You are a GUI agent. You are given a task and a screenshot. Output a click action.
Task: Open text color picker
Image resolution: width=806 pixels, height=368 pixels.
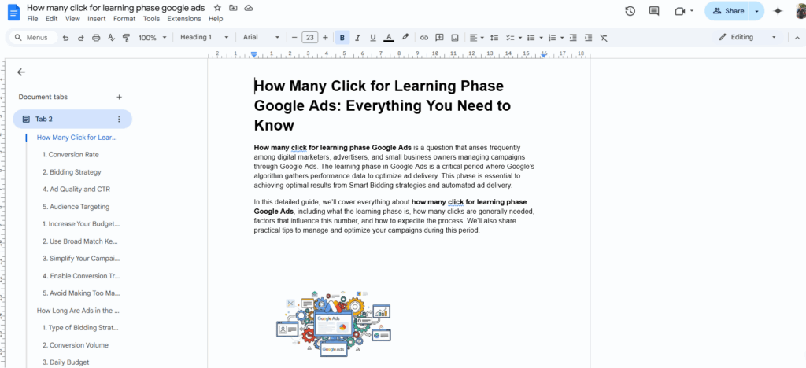[389, 38]
